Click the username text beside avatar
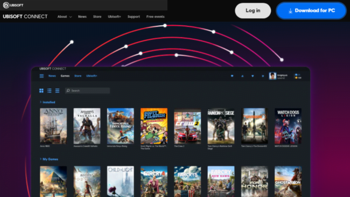The width and height of the screenshot is (350, 197). point(282,75)
